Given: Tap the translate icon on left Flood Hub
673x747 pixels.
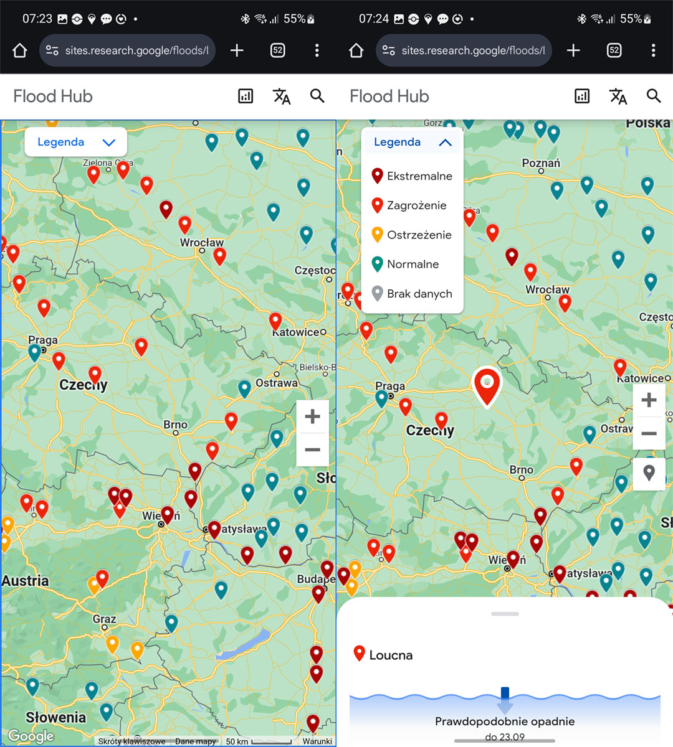Looking at the screenshot, I should pyautogui.click(x=282, y=96).
